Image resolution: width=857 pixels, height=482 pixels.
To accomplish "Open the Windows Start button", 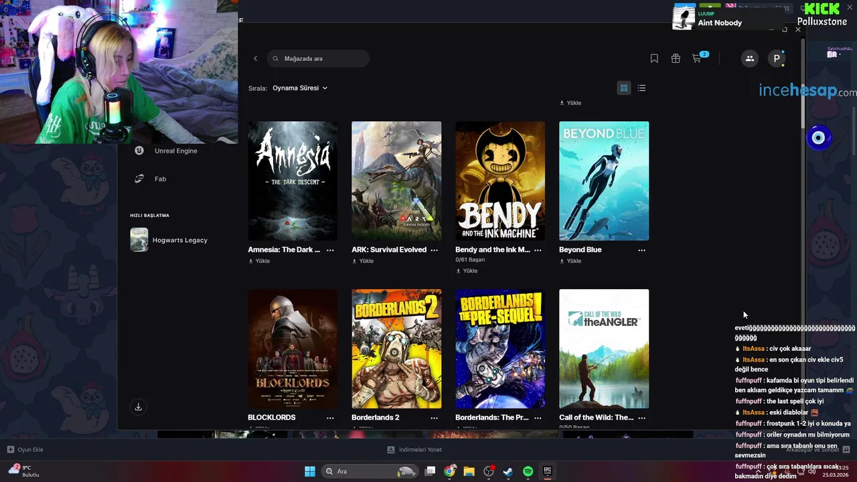I will coord(310,471).
